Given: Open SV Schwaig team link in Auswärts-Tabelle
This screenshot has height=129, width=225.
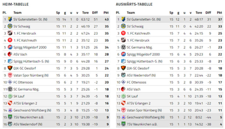Looking at the screenshot, I should point(135,26).
